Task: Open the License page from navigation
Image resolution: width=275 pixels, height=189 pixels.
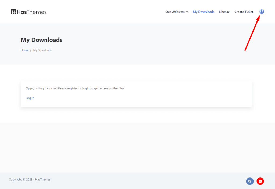Action: tap(224, 12)
